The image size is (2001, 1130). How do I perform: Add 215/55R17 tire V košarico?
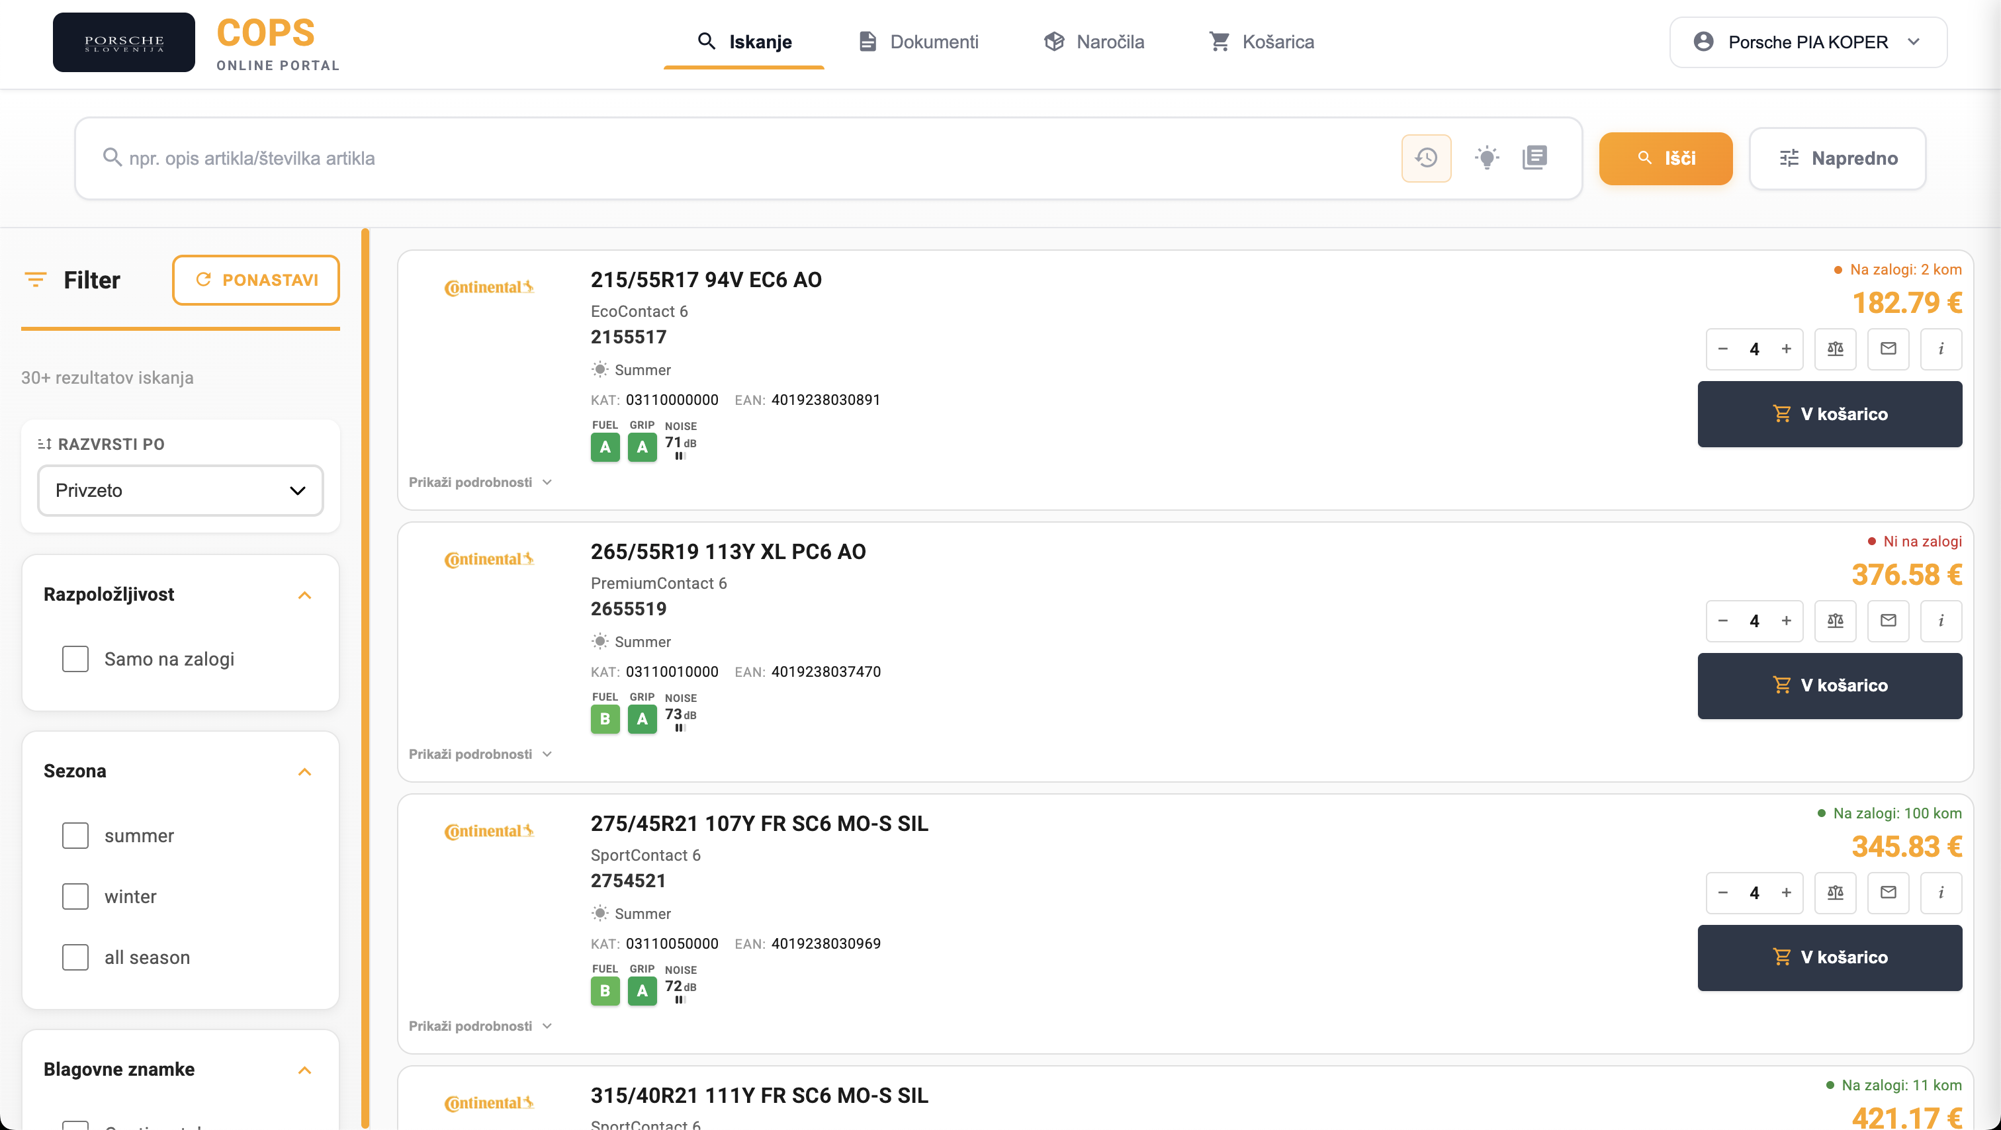click(1830, 414)
